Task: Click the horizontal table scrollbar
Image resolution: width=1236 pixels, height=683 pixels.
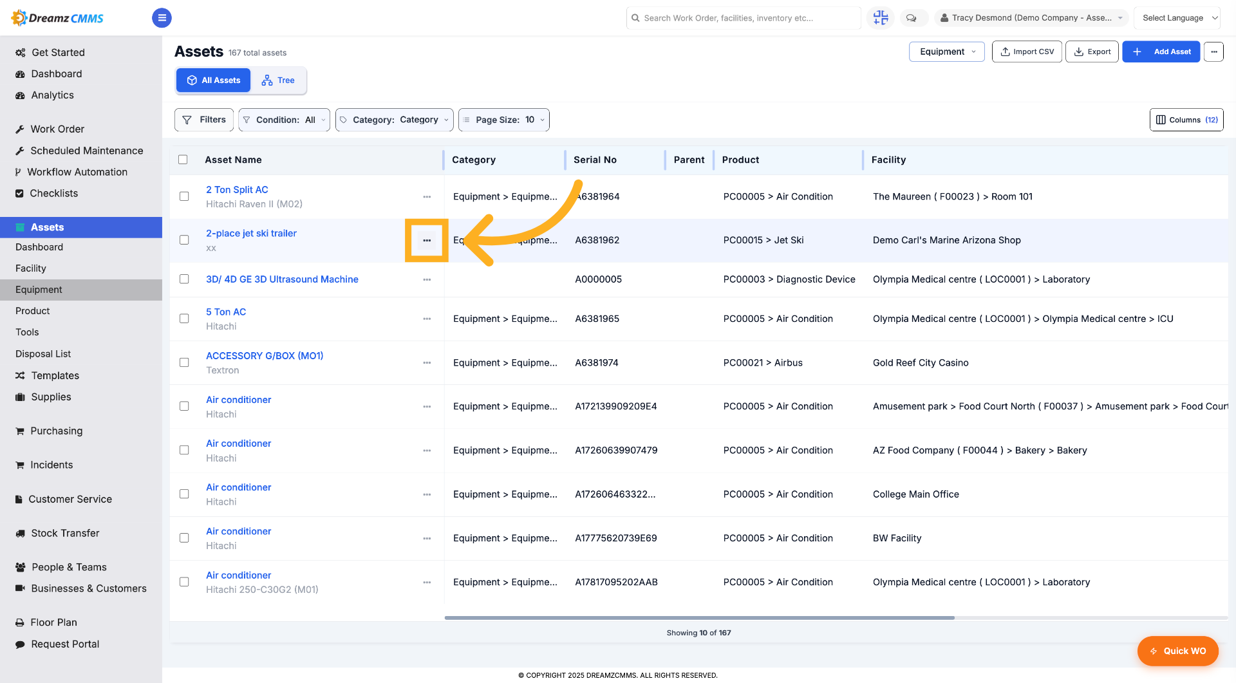Action: pyautogui.click(x=699, y=618)
